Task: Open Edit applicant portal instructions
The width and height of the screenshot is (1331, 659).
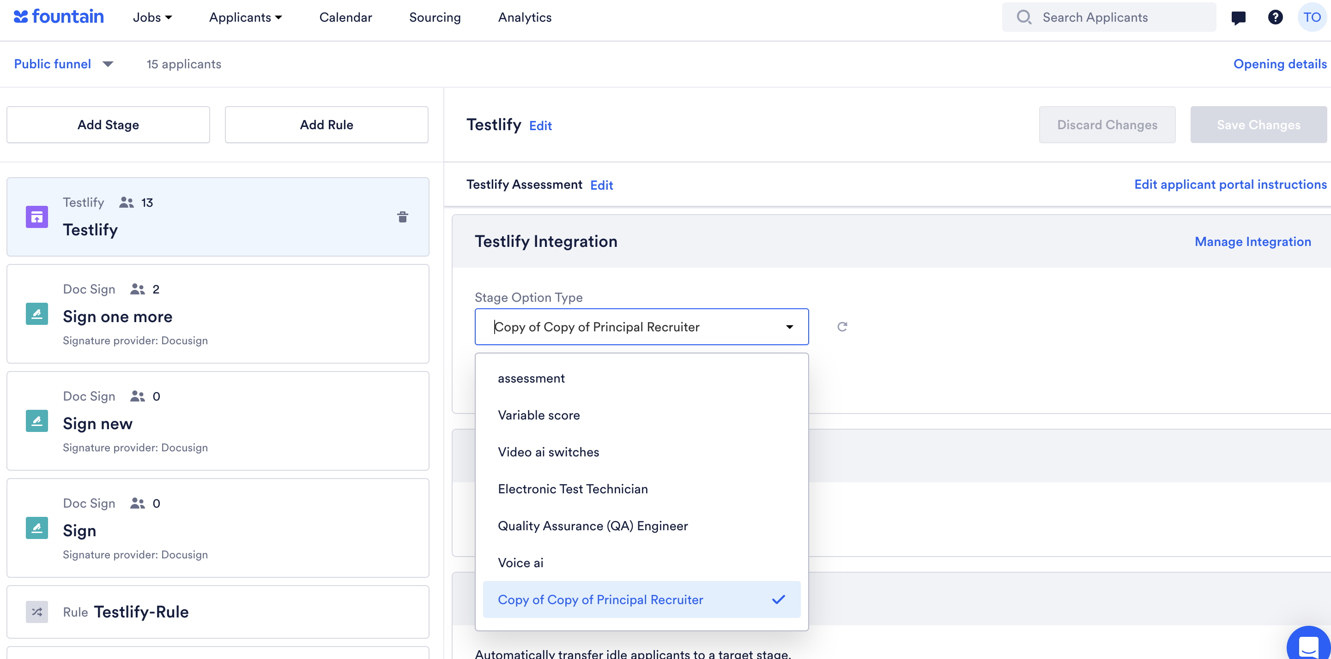Action: coord(1230,185)
